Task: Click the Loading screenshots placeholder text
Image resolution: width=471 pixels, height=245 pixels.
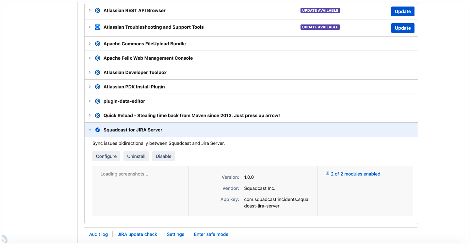Action: [x=124, y=174]
